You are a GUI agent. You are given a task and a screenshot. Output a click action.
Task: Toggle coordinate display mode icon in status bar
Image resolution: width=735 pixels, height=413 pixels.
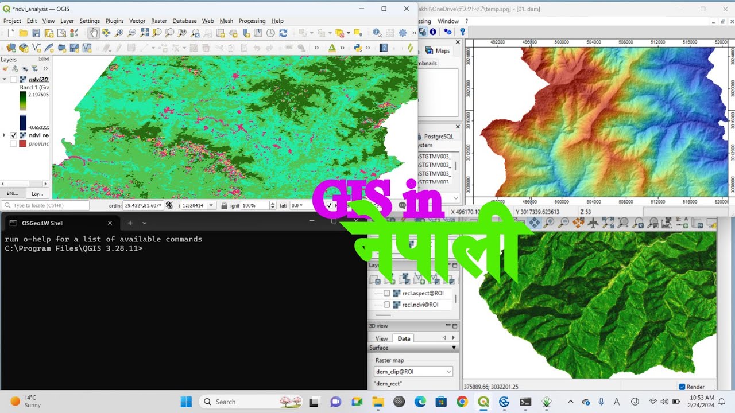[169, 205]
